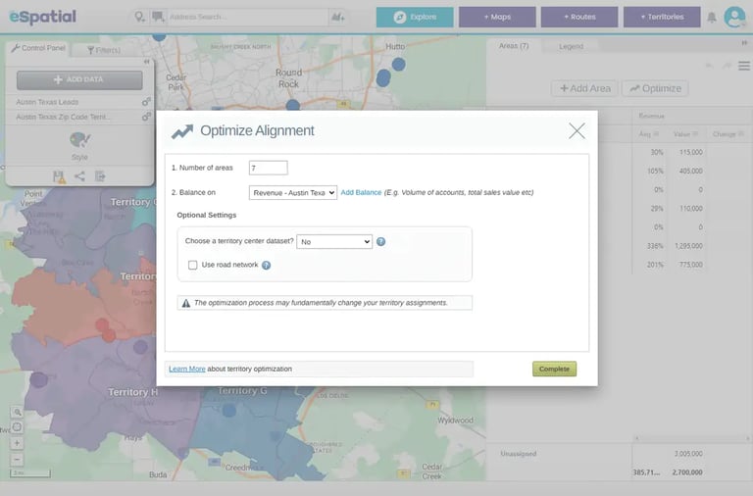
Task: Click the Optimize button in Areas panel
Action: coord(656,88)
